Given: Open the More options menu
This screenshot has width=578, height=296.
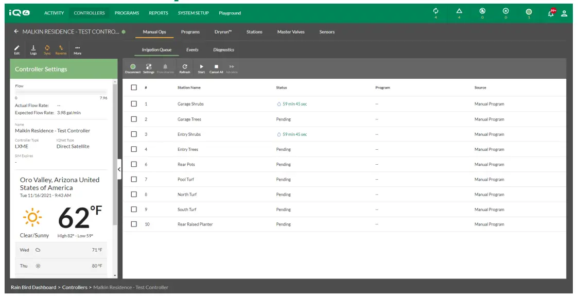Looking at the screenshot, I should 77,49.
